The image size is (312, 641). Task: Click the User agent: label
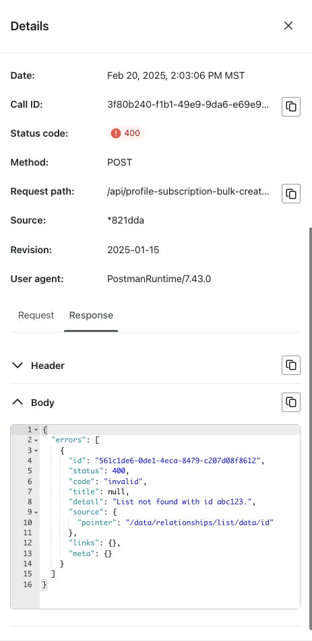(37, 279)
